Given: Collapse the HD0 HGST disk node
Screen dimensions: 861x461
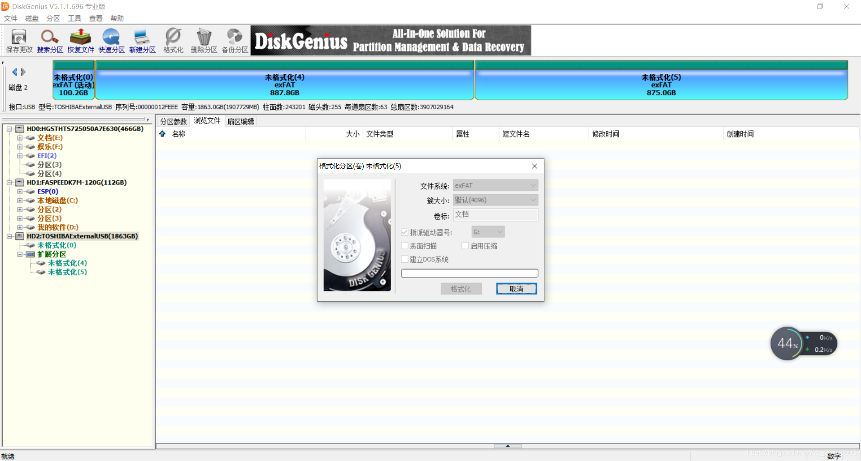Looking at the screenshot, I should tap(9, 129).
